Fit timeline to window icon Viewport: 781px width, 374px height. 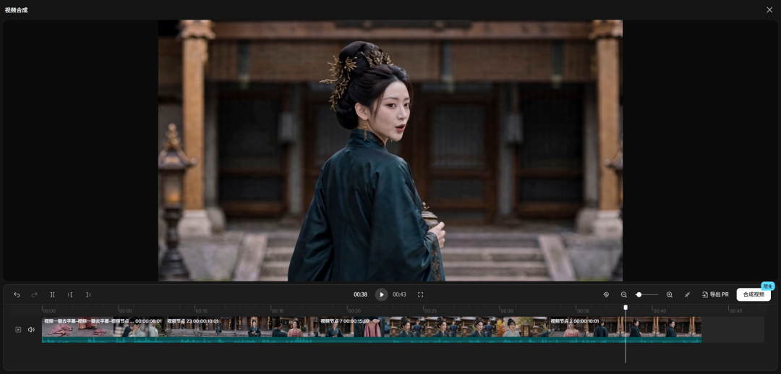point(688,295)
